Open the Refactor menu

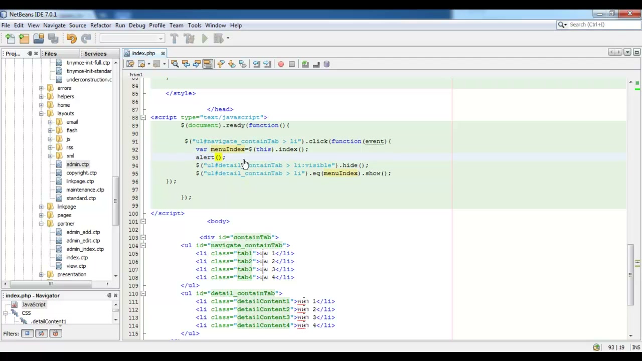coord(101,25)
